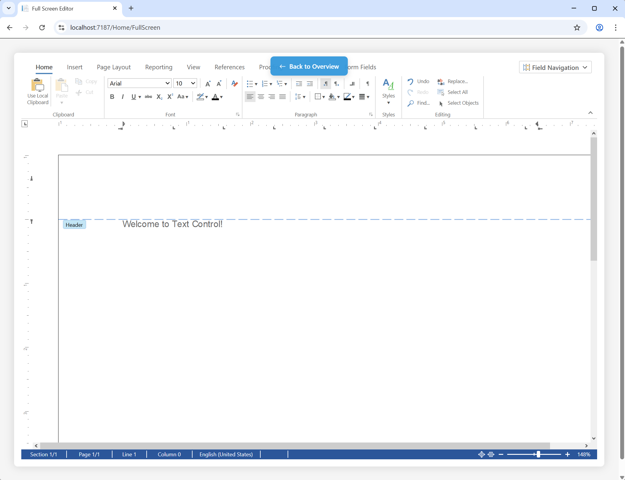Click the Paragraph dialog launcher arrow
The height and width of the screenshot is (480, 625).
click(x=371, y=114)
